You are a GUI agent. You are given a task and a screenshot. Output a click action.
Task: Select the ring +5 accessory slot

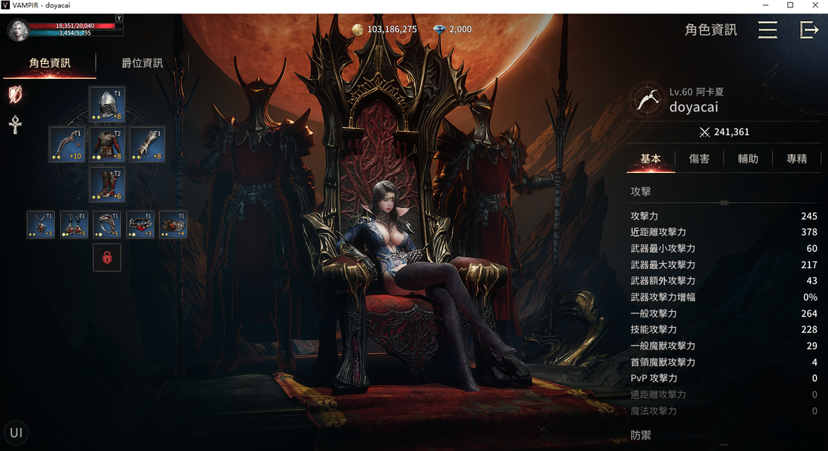pyautogui.click(x=107, y=225)
